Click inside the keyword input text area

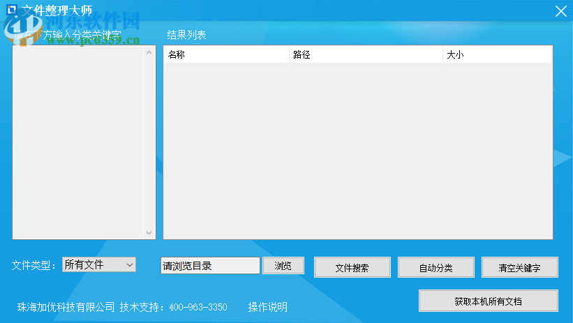click(78, 142)
